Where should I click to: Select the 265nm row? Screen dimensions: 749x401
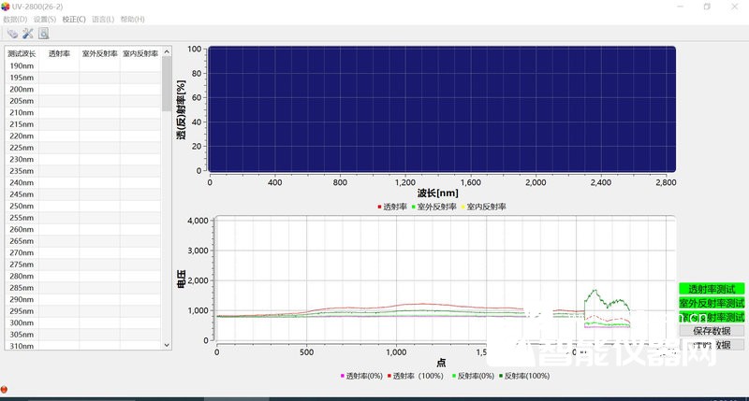pos(83,241)
